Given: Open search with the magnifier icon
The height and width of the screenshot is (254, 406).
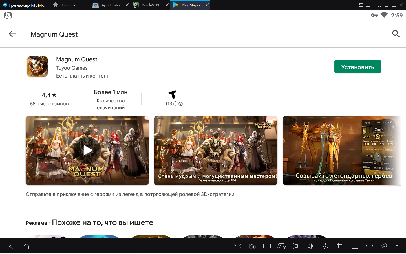Looking at the screenshot, I should (x=396, y=34).
